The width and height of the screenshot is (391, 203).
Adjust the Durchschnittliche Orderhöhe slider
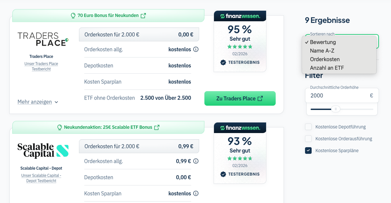point(335,108)
